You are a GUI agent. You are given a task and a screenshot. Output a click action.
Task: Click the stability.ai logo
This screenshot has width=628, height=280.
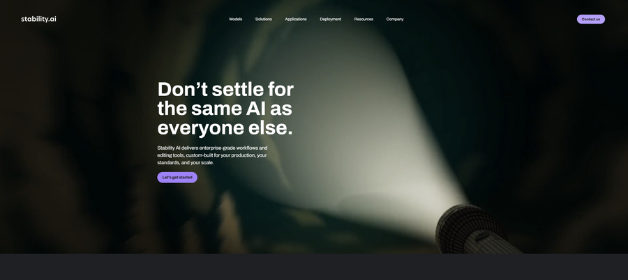38,19
